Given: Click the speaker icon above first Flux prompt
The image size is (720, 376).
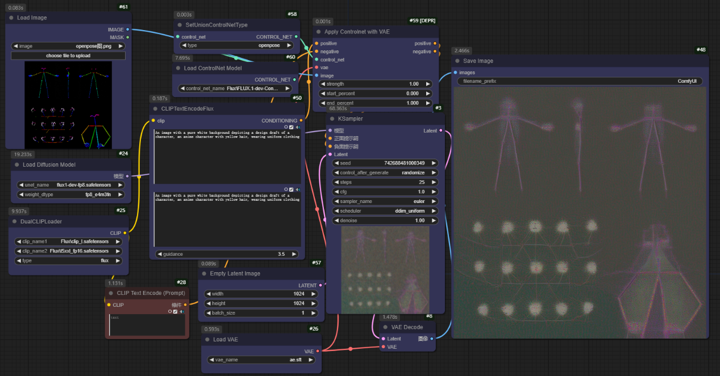Looking at the screenshot, I should pyautogui.click(x=298, y=127).
